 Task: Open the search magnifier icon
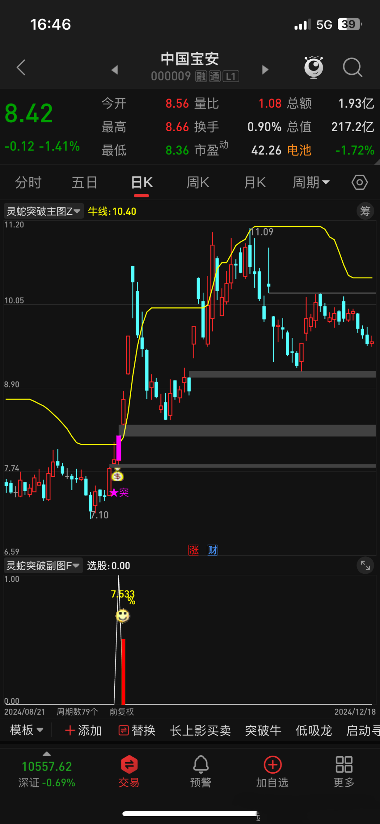[x=353, y=67]
